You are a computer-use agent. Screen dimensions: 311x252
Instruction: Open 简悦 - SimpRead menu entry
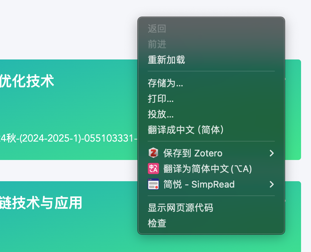pos(211,184)
